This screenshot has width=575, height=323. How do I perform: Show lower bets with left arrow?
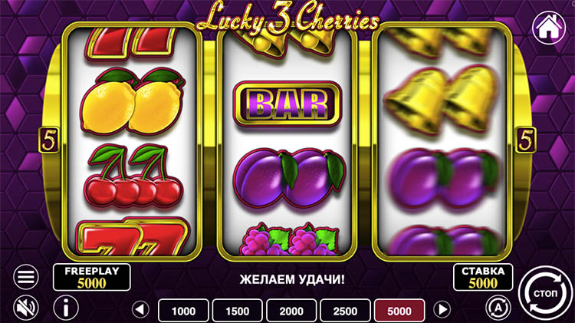click(140, 310)
